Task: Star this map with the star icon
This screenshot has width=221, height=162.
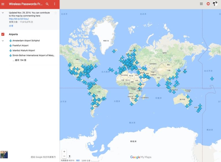Action: point(56,13)
